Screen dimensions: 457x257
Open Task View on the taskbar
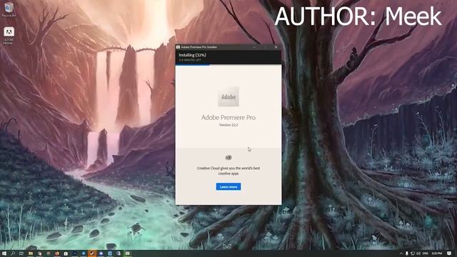21,253
